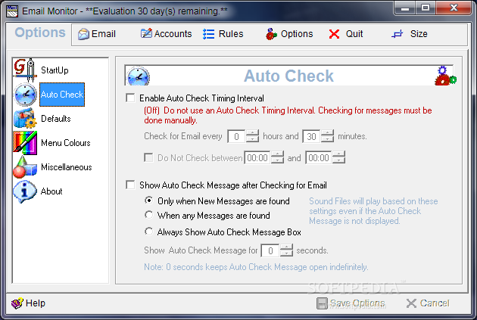Image resolution: width=477 pixels, height=320 pixels.
Task: Toggle Do Not Check between checkbox
Action: 148,157
